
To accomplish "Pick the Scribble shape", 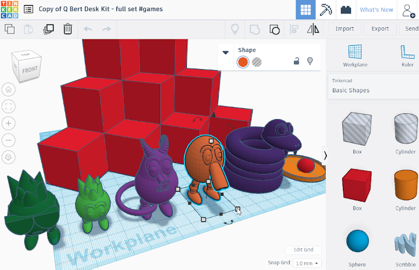I will pos(406,244).
